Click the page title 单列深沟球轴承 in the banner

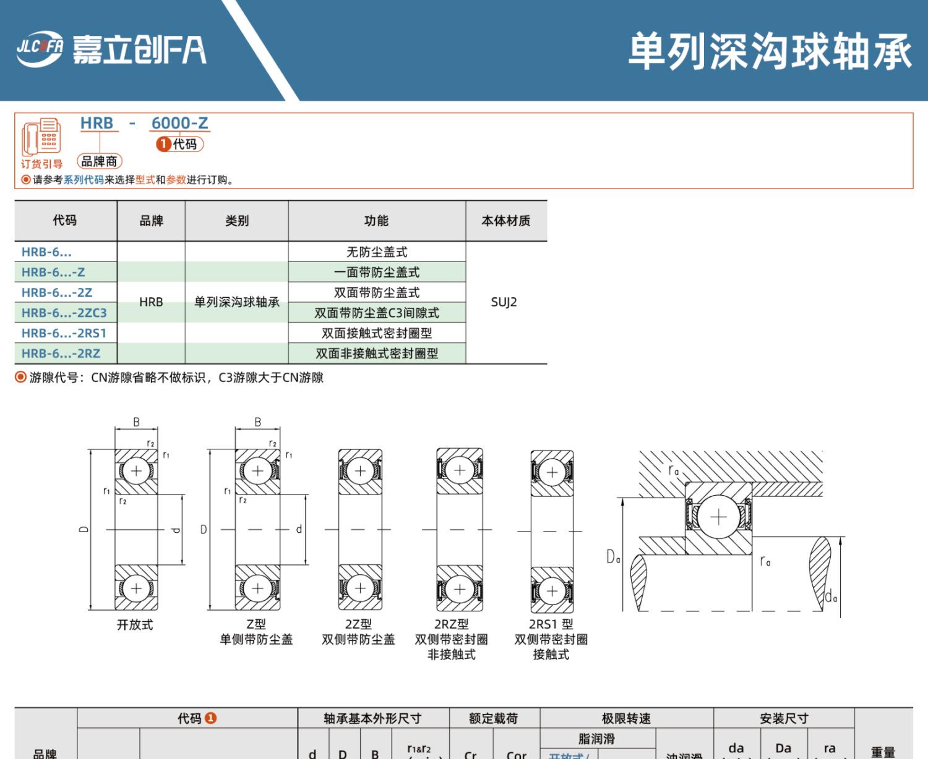pos(770,51)
